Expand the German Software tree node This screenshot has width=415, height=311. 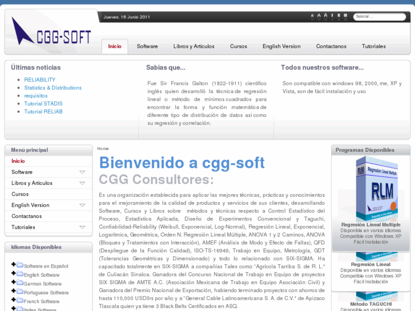click(14, 282)
